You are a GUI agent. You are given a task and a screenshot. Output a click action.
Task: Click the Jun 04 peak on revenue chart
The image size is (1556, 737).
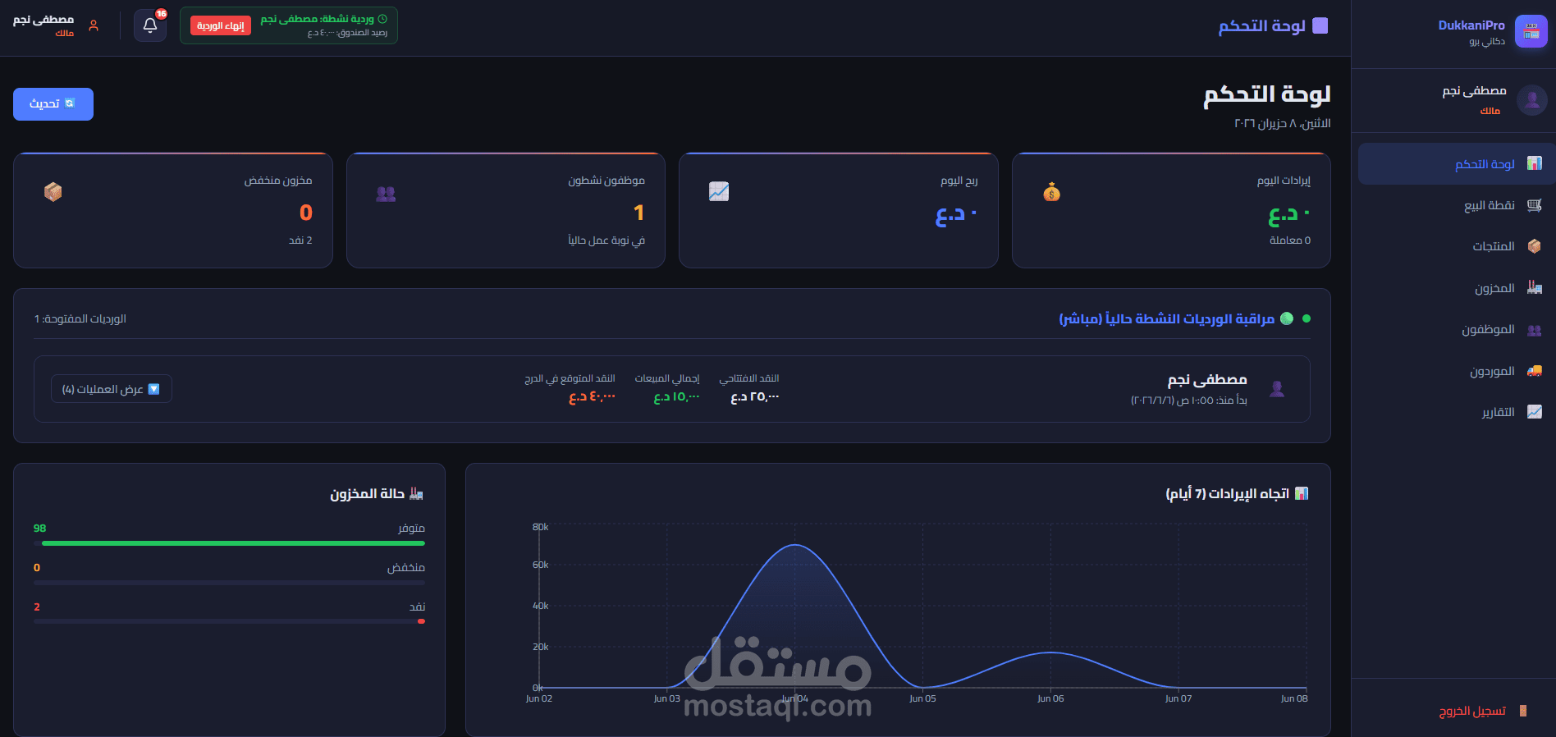pyautogui.click(x=794, y=545)
